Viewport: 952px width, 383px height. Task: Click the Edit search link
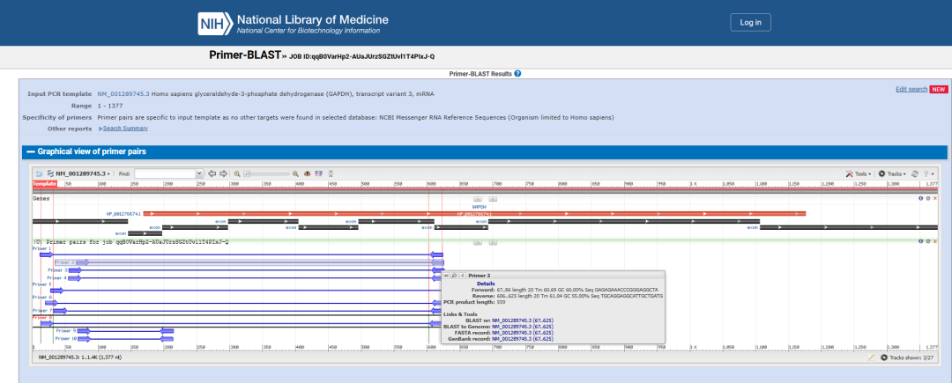(911, 89)
